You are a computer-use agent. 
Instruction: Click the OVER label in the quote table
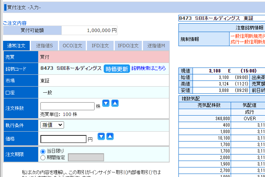click(x=250, y=119)
